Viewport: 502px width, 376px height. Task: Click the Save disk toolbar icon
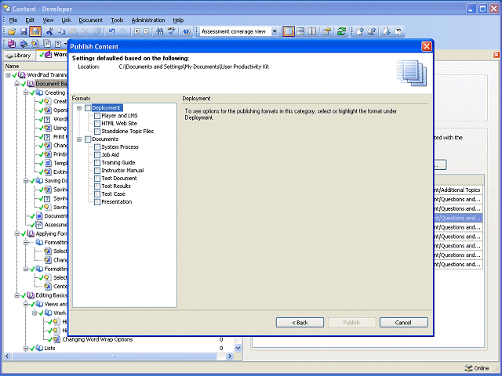(x=24, y=31)
